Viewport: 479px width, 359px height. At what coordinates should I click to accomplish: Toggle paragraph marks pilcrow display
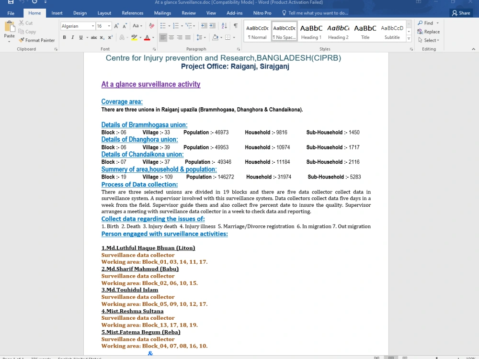point(236,26)
